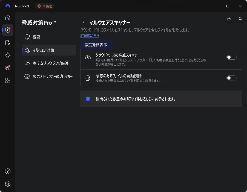Screen dimensions: 247x192
Task: Click the back chevron beside マルウェアスキャナー
Action: [84, 22]
